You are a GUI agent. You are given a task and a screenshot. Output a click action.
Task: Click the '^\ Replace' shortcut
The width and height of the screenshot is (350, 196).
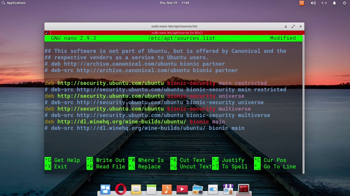(144, 167)
